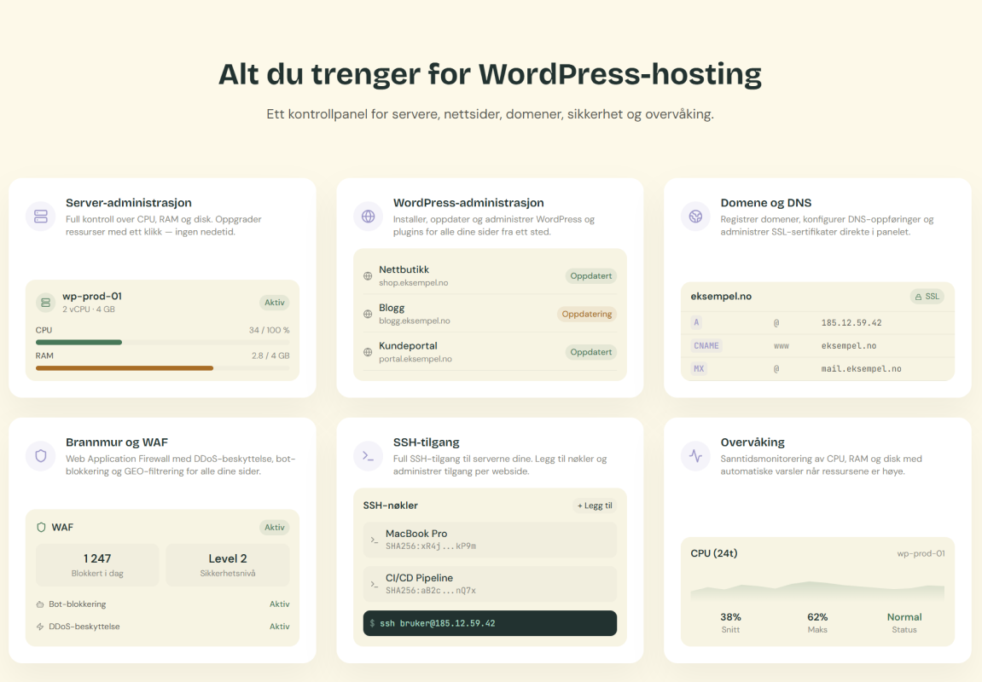982x682 pixels.
Task: Click the Server-administrasjon server icon
Action: coord(40,217)
